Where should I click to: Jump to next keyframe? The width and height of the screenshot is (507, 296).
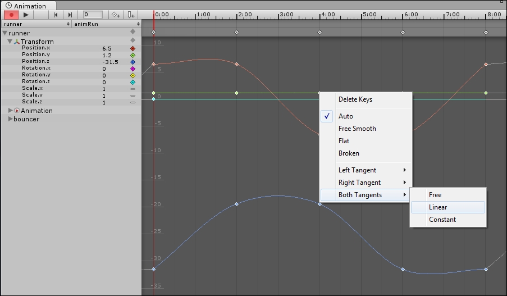(x=70, y=15)
